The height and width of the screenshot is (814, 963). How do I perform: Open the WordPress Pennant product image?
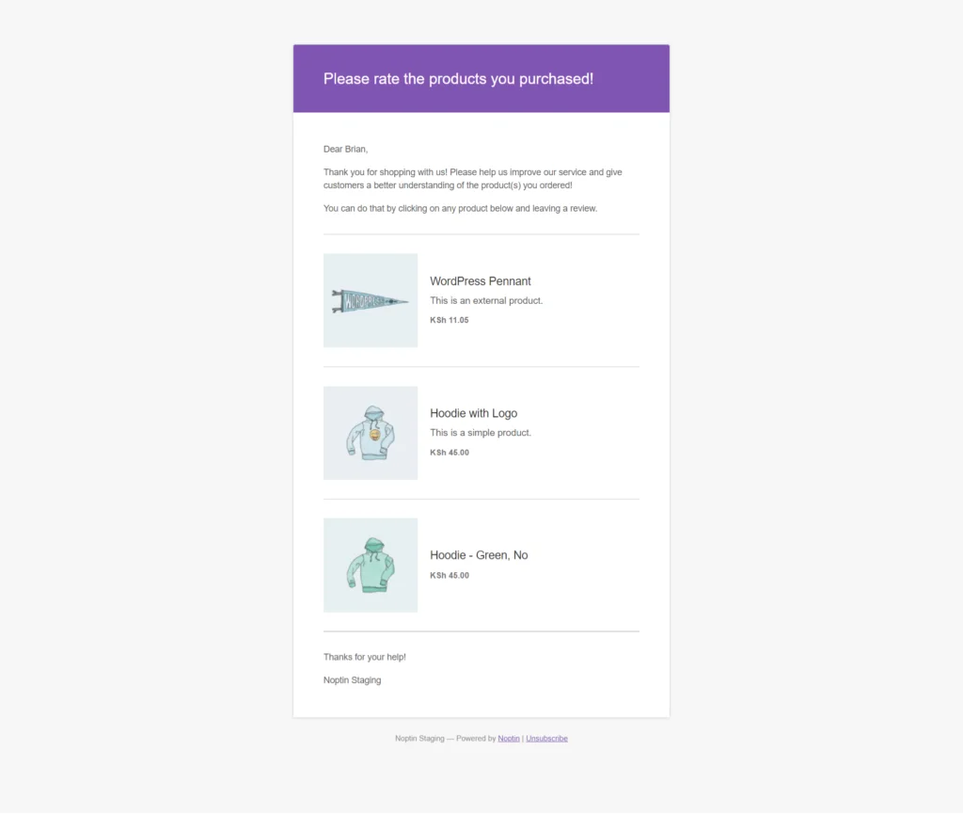[x=371, y=300]
